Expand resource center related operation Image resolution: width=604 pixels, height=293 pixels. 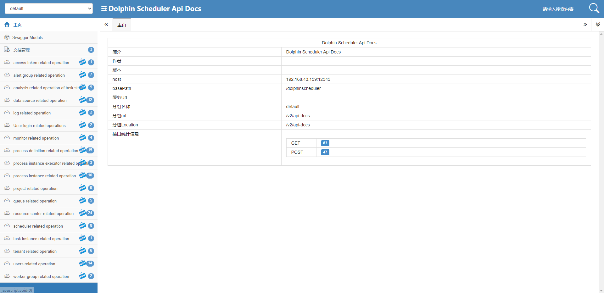pyautogui.click(x=43, y=213)
